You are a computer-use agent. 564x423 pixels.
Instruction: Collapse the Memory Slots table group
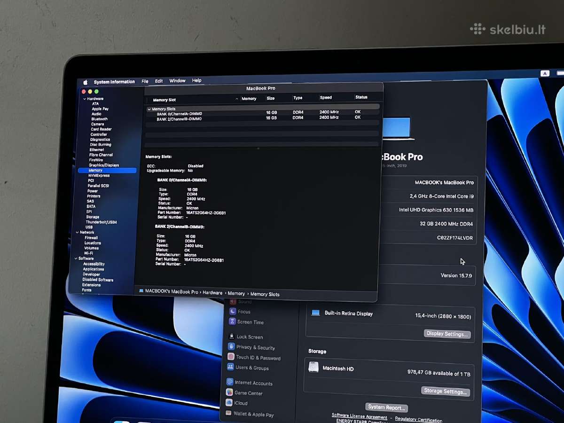(149, 109)
